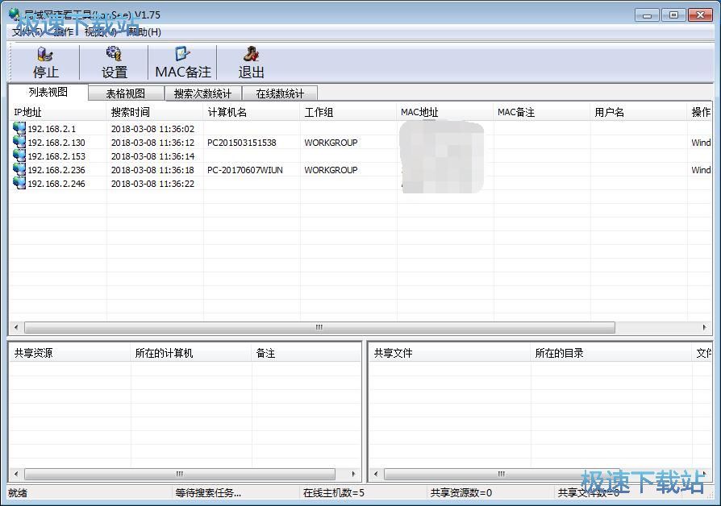The height and width of the screenshot is (506, 721).
Task: Open the 帮助(H) menu
Action: pyautogui.click(x=144, y=31)
